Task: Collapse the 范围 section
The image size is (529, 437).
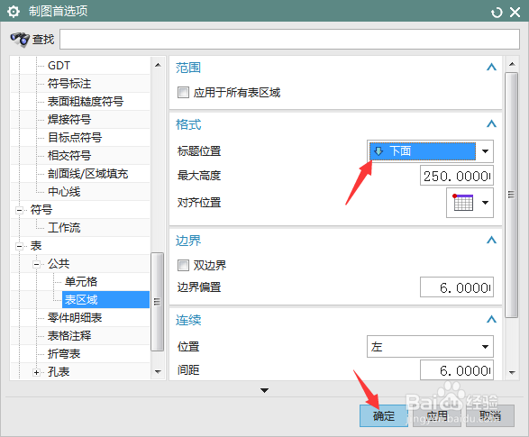Action: tap(491, 67)
